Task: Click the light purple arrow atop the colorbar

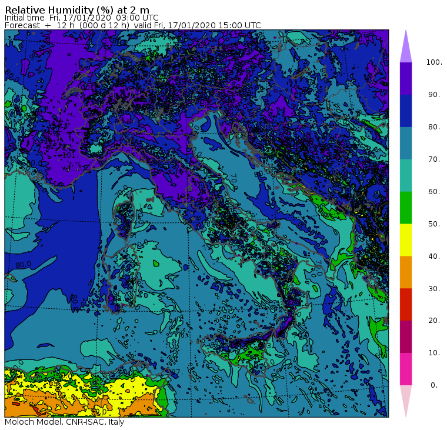Action: coord(406,46)
